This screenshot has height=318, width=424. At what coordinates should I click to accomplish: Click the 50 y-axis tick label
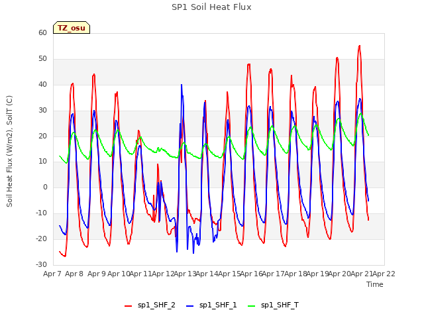coord(42,59)
